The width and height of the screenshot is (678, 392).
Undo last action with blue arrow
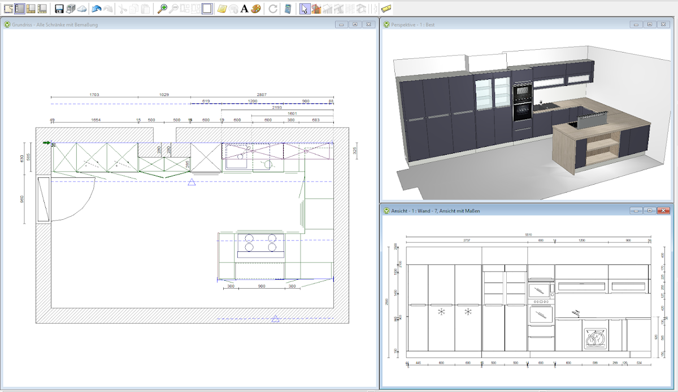point(97,8)
